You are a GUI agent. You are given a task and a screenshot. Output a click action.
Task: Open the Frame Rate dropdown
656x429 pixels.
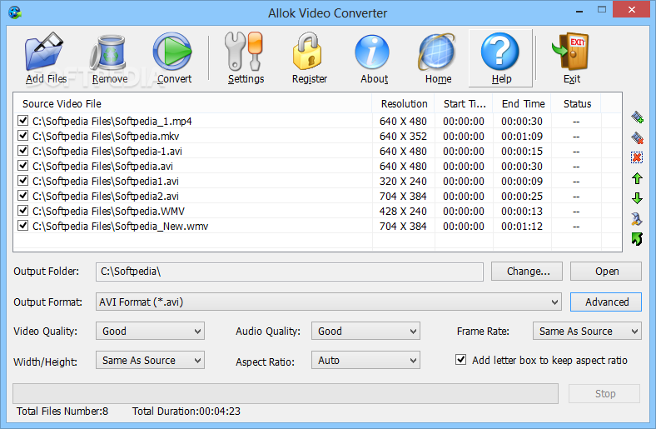click(587, 331)
